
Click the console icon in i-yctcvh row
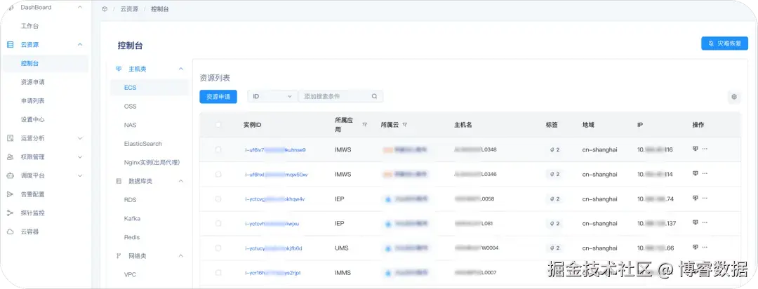click(x=696, y=223)
